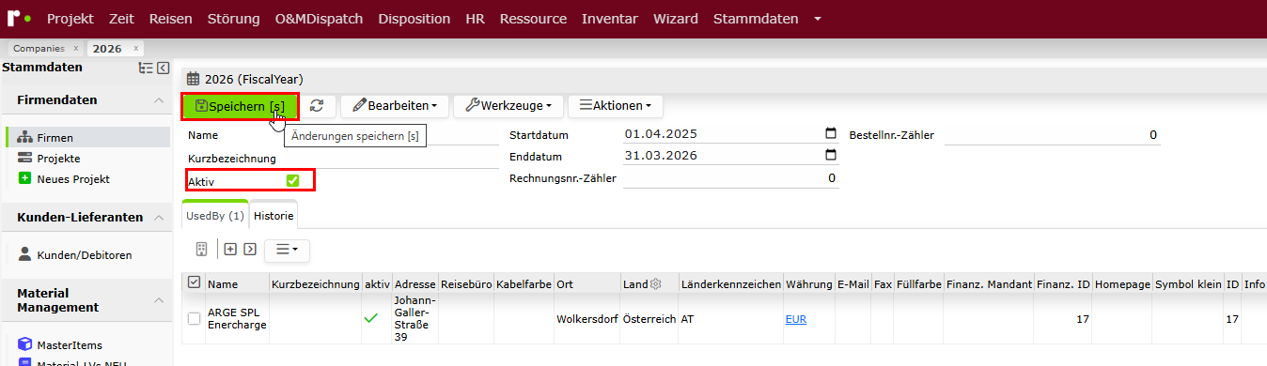1267x366 pixels.
Task: Sort by the Name column header
Action: pos(222,283)
